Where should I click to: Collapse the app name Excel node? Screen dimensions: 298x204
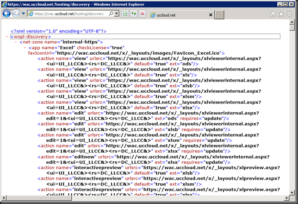(x=25, y=47)
